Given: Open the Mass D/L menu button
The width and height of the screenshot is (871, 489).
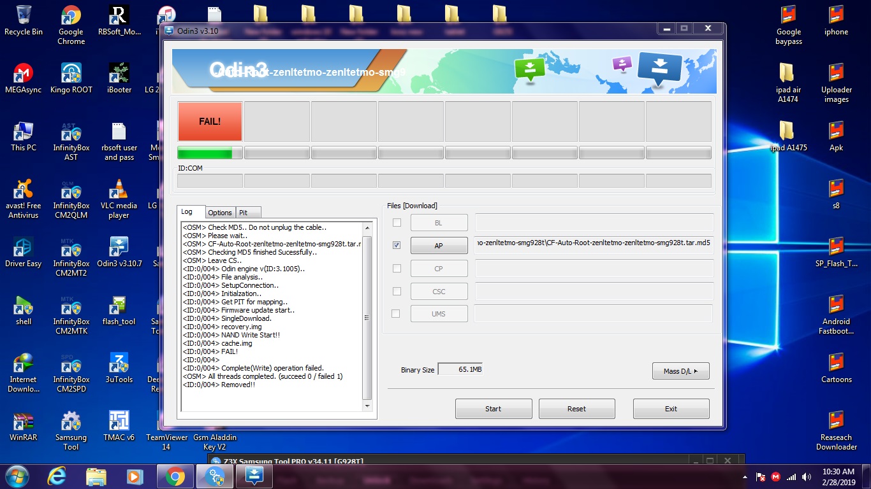Looking at the screenshot, I should pyautogui.click(x=681, y=371).
